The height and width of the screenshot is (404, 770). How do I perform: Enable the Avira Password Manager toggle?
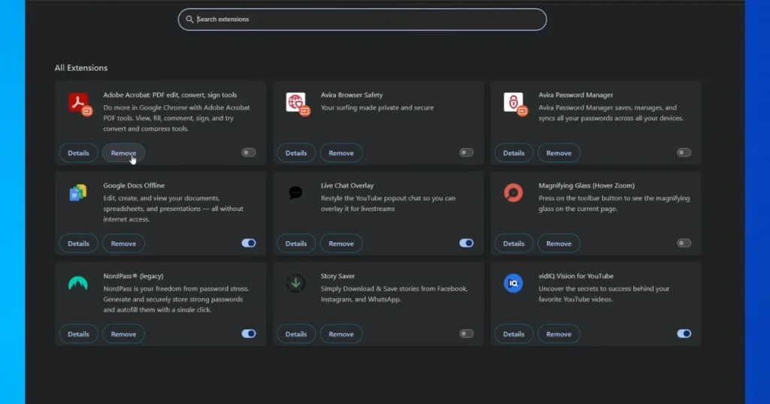click(684, 152)
